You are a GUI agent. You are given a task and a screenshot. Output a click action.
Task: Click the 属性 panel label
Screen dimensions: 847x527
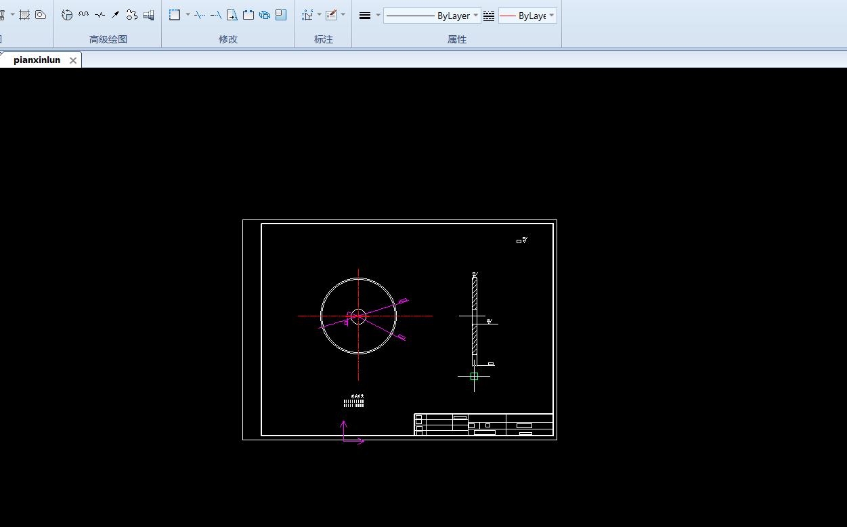tap(457, 39)
